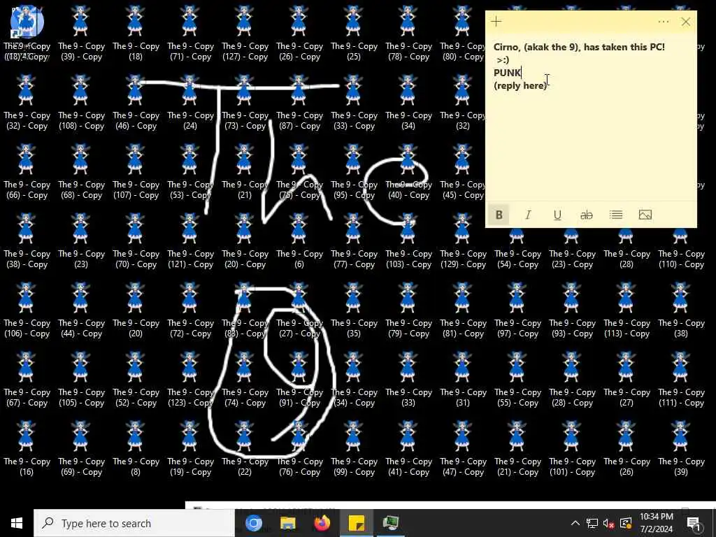Select 'The 9 - Copy (97) - Copy' icon
Viewport: 716px width, 537px height.
pyautogui.click(x=517, y=310)
